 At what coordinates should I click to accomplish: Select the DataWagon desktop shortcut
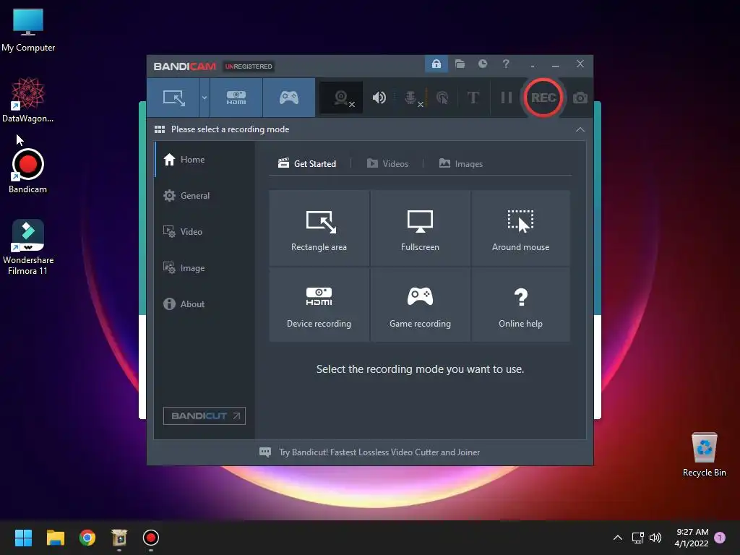[28, 100]
